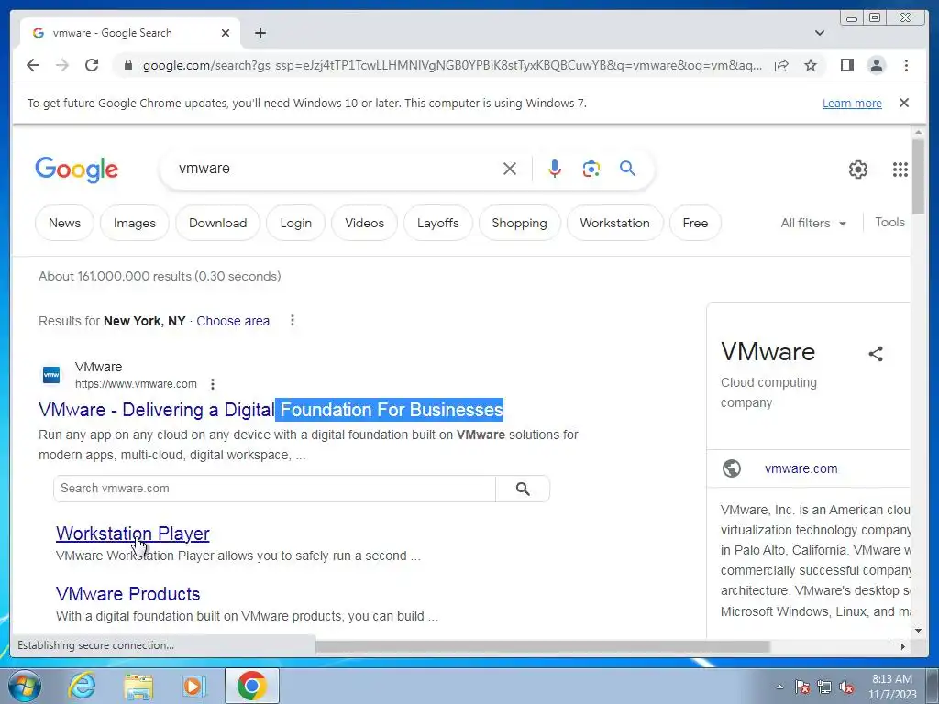The width and height of the screenshot is (939, 704).
Task: Open the Google apps grid
Action: click(x=900, y=170)
